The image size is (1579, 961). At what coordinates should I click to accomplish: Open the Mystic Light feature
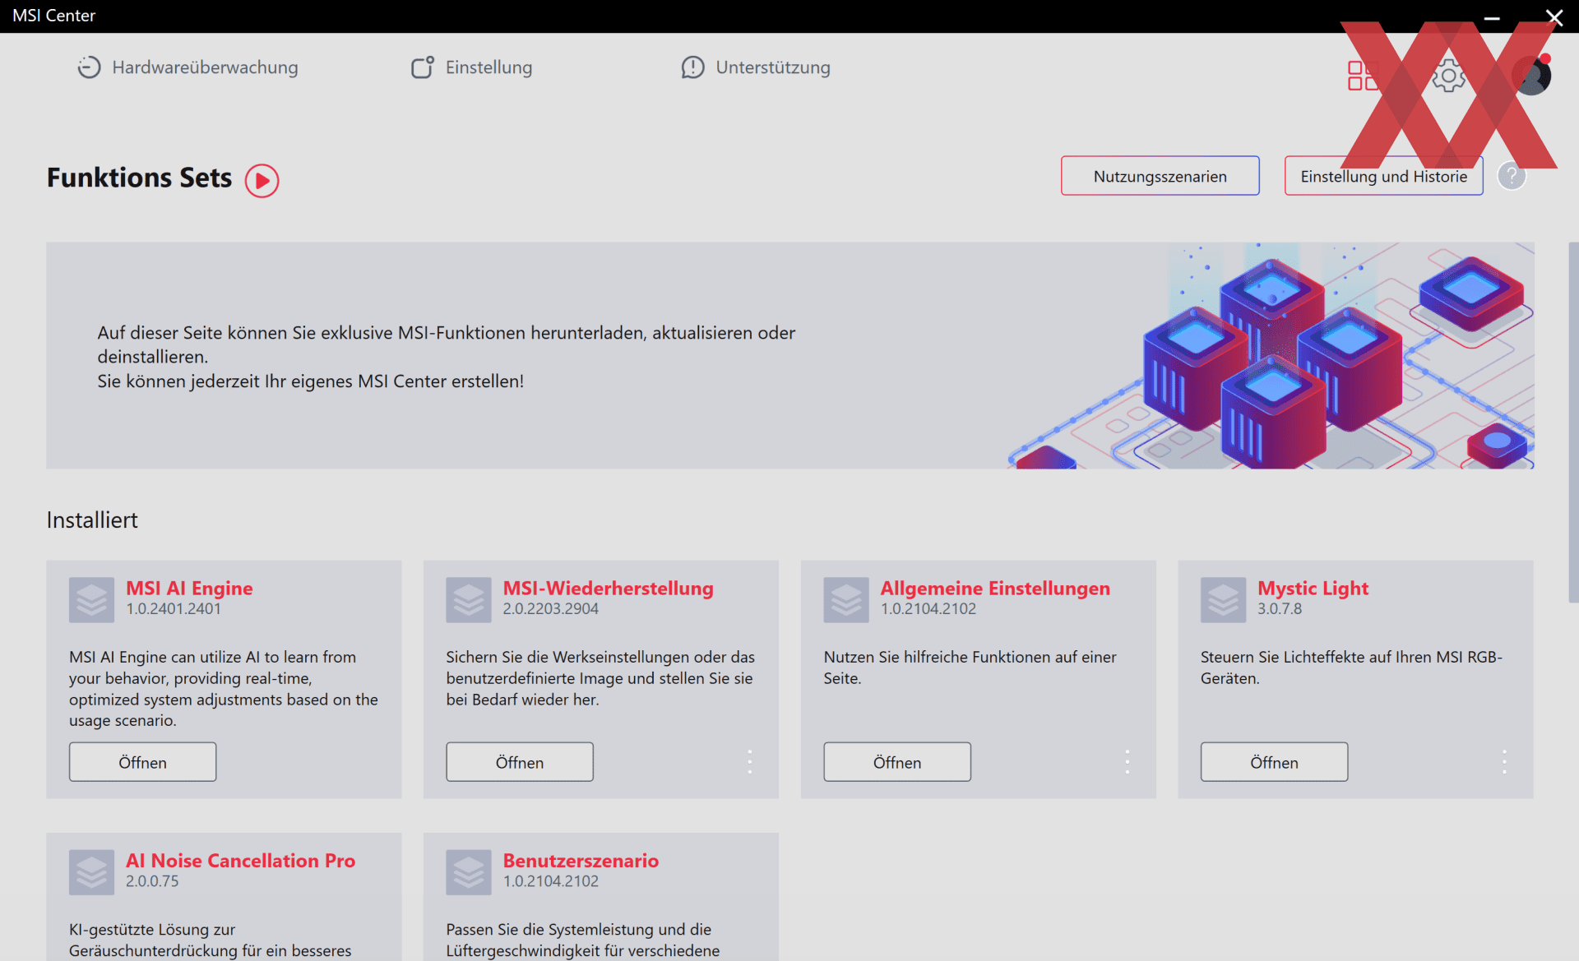click(1274, 762)
